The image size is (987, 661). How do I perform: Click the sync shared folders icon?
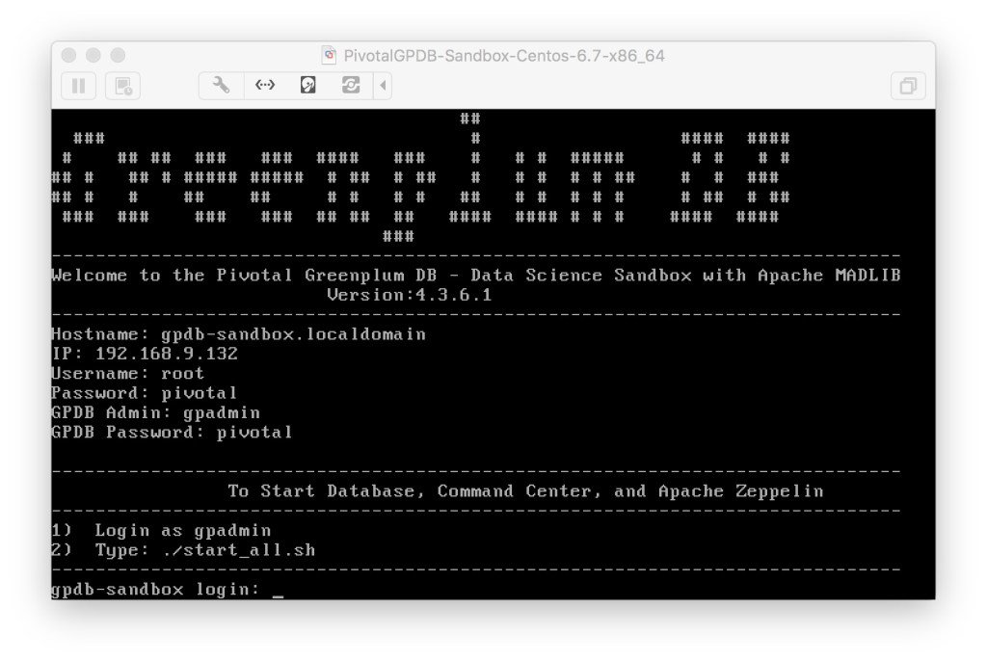(351, 85)
